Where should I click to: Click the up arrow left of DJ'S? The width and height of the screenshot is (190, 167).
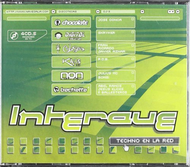point(98,12)
